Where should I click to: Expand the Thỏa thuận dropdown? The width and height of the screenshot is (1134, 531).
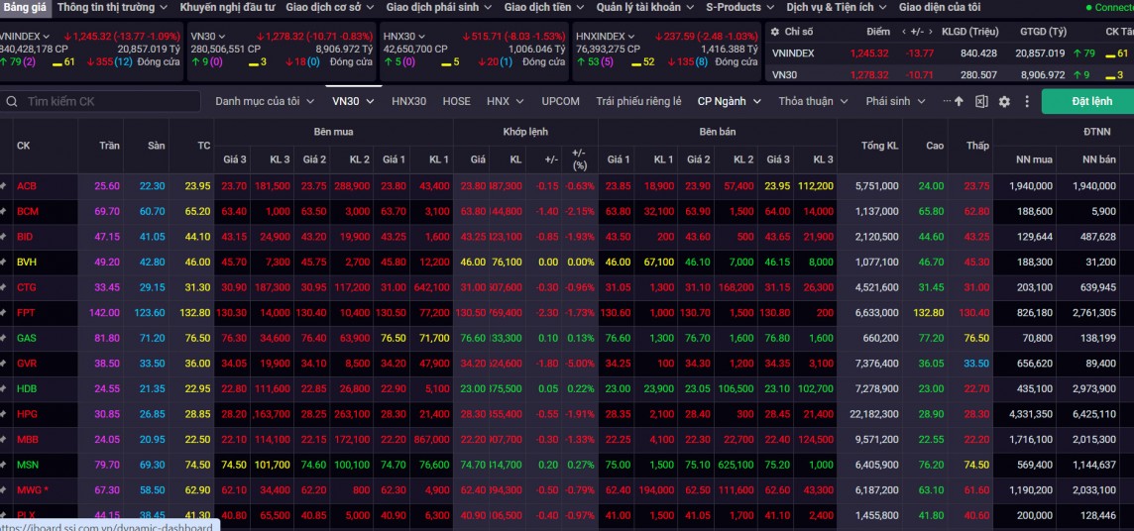pyautogui.click(x=812, y=101)
